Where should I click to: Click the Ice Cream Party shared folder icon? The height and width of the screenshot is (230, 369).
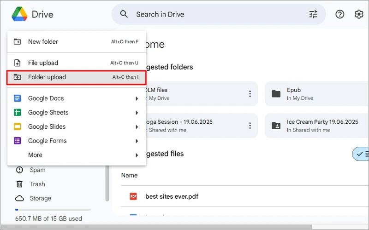[276, 126]
